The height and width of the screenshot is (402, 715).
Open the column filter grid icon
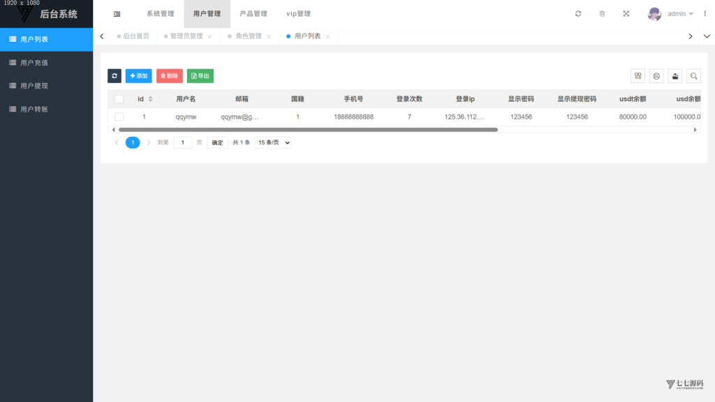[638, 76]
